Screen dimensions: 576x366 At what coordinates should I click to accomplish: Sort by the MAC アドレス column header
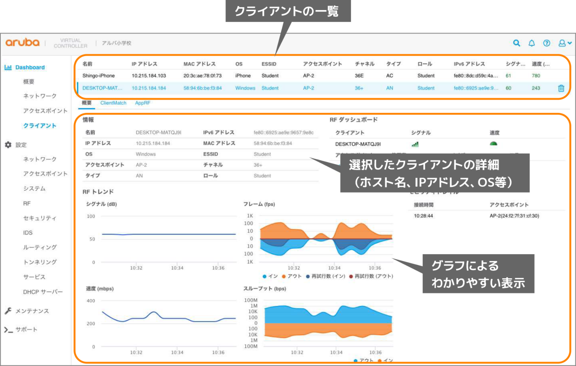[x=199, y=64]
